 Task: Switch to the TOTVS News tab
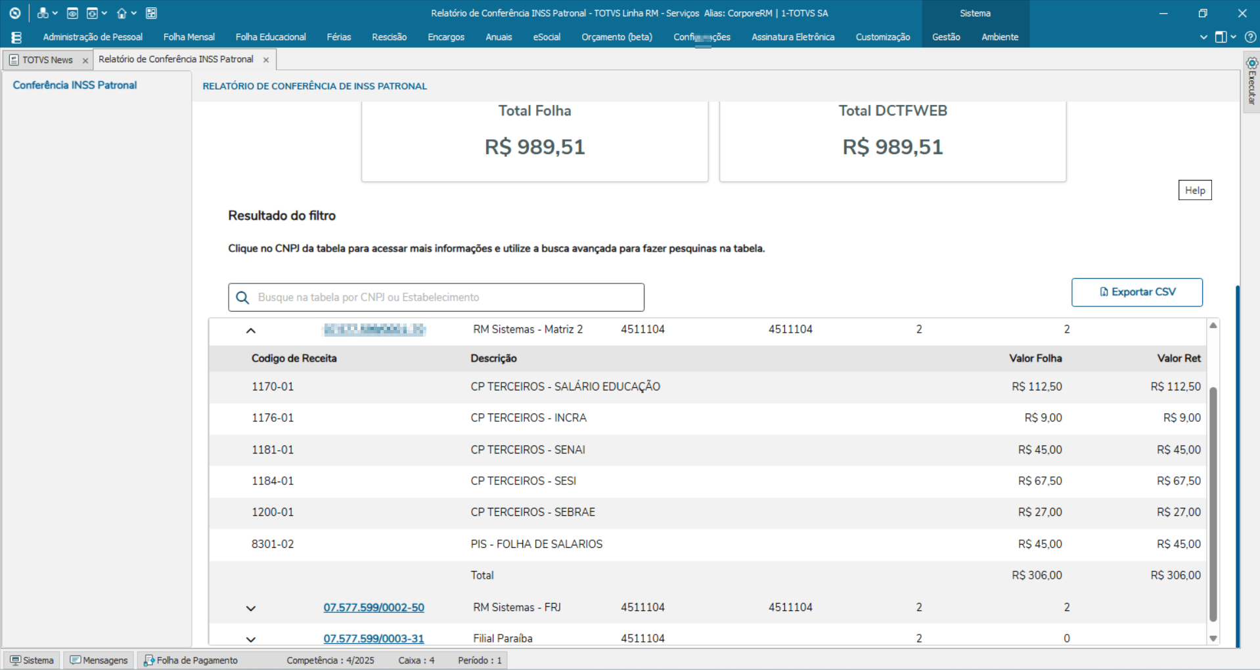(48, 60)
